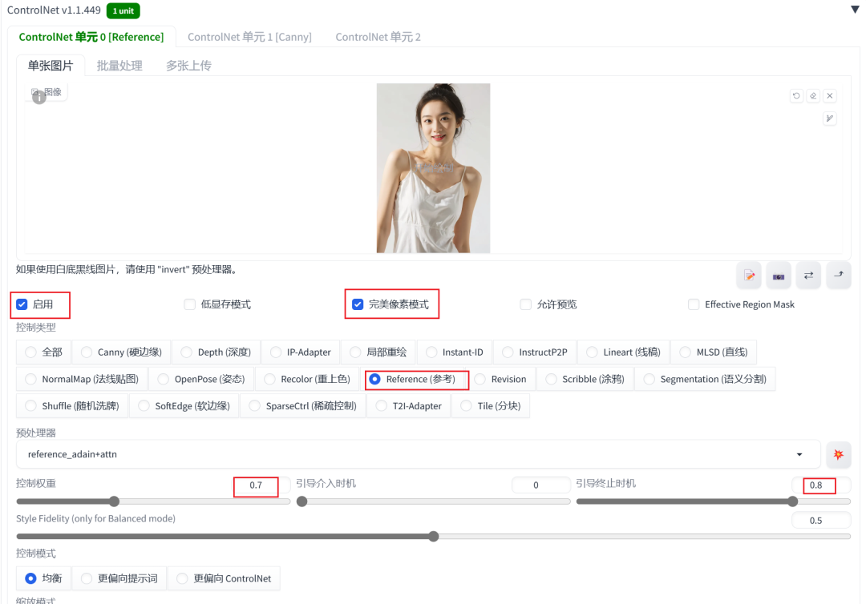Image resolution: width=866 pixels, height=604 pixels.
Task: Click the eraser icon above the image
Action: point(813,95)
